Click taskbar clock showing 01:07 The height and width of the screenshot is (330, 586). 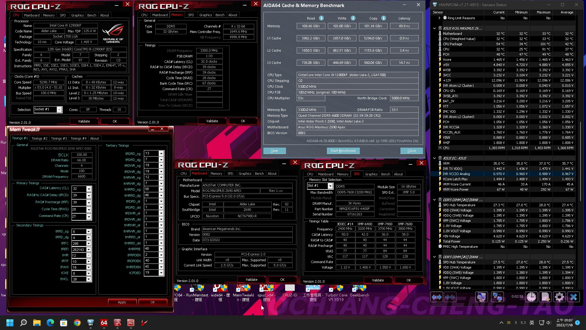pyautogui.click(x=564, y=323)
